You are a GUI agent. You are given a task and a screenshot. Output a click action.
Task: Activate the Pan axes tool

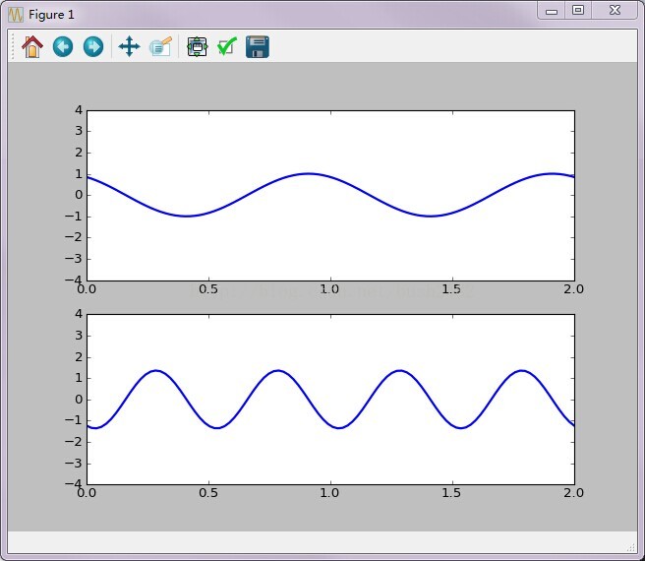129,46
